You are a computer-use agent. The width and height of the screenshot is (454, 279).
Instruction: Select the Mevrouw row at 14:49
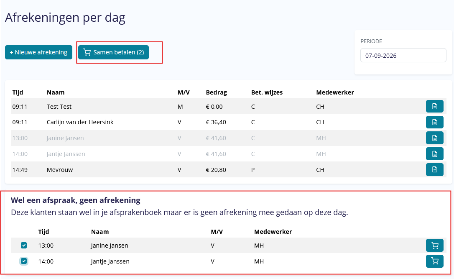click(x=228, y=170)
